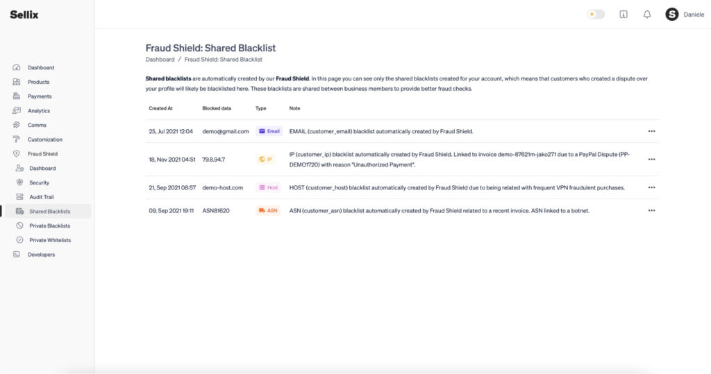Click the info icon in the header
The width and height of the screenshot is (711, 374).
624,15
